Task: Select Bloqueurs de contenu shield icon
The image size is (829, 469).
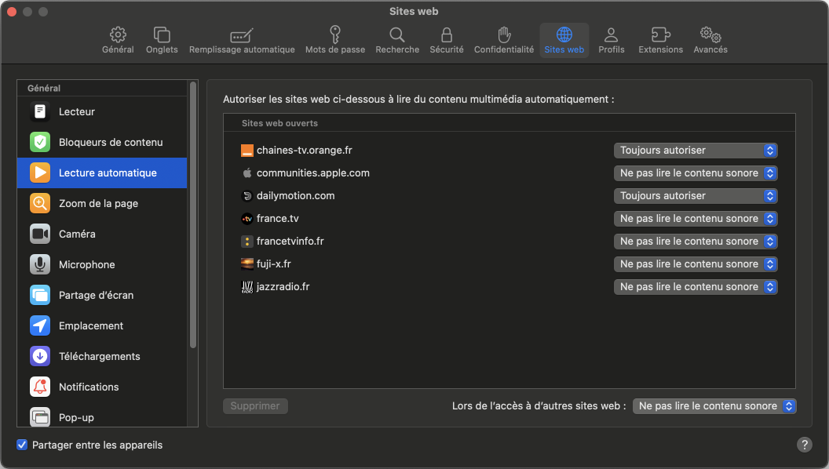Action: click(40, 143)
